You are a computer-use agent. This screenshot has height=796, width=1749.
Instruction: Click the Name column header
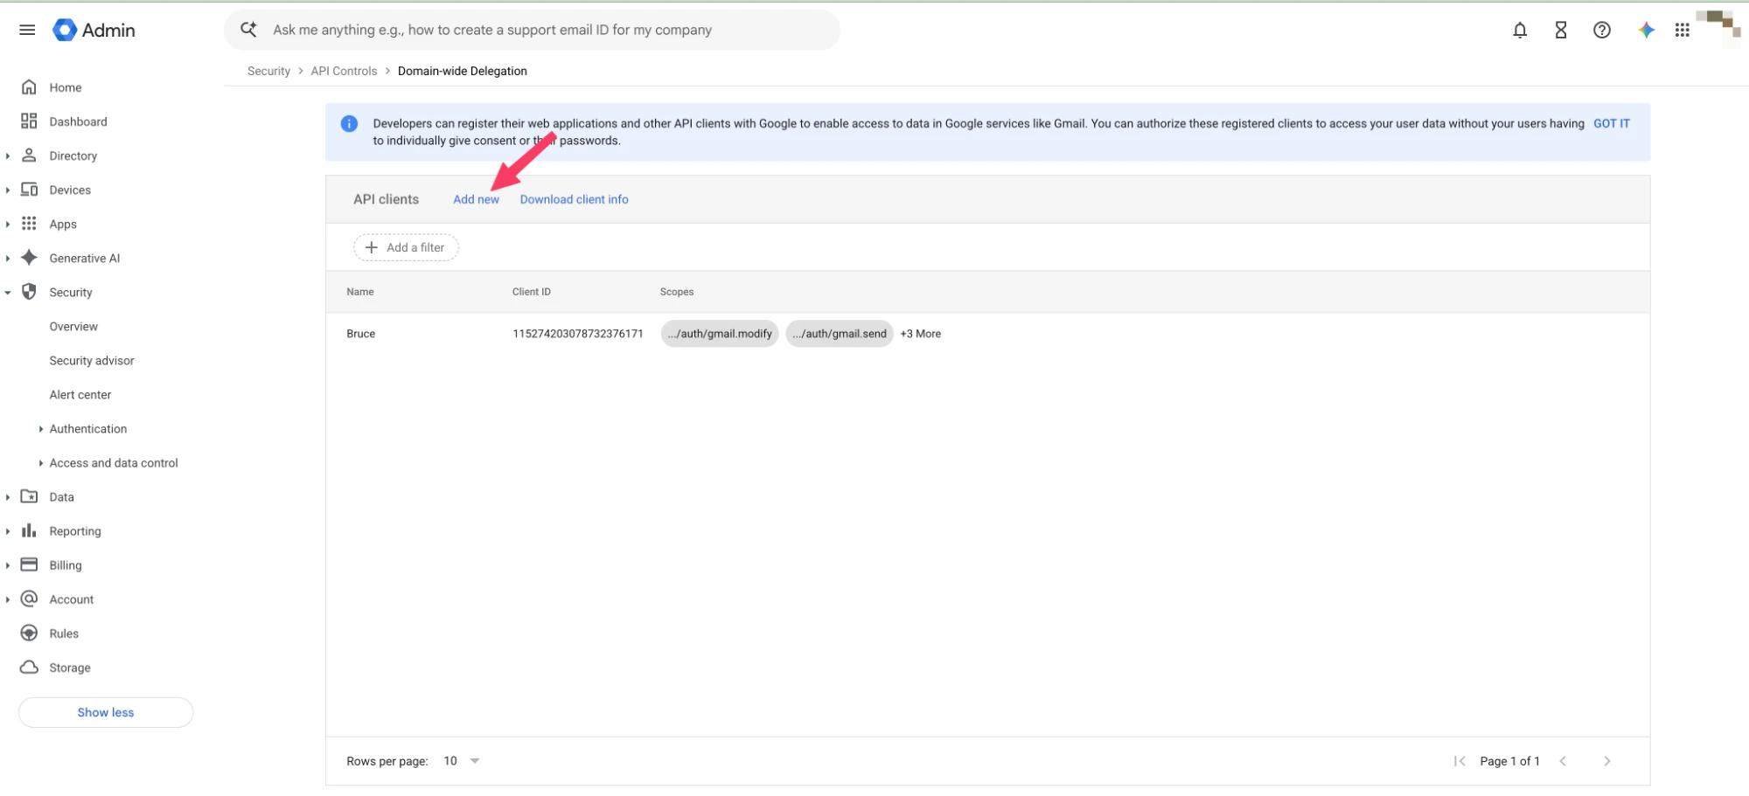(360, 292)
